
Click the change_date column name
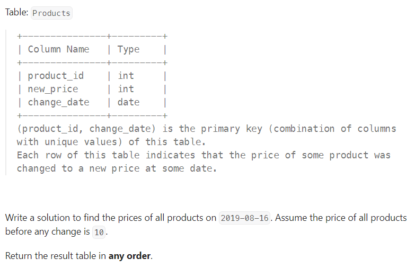coord(58,102)
